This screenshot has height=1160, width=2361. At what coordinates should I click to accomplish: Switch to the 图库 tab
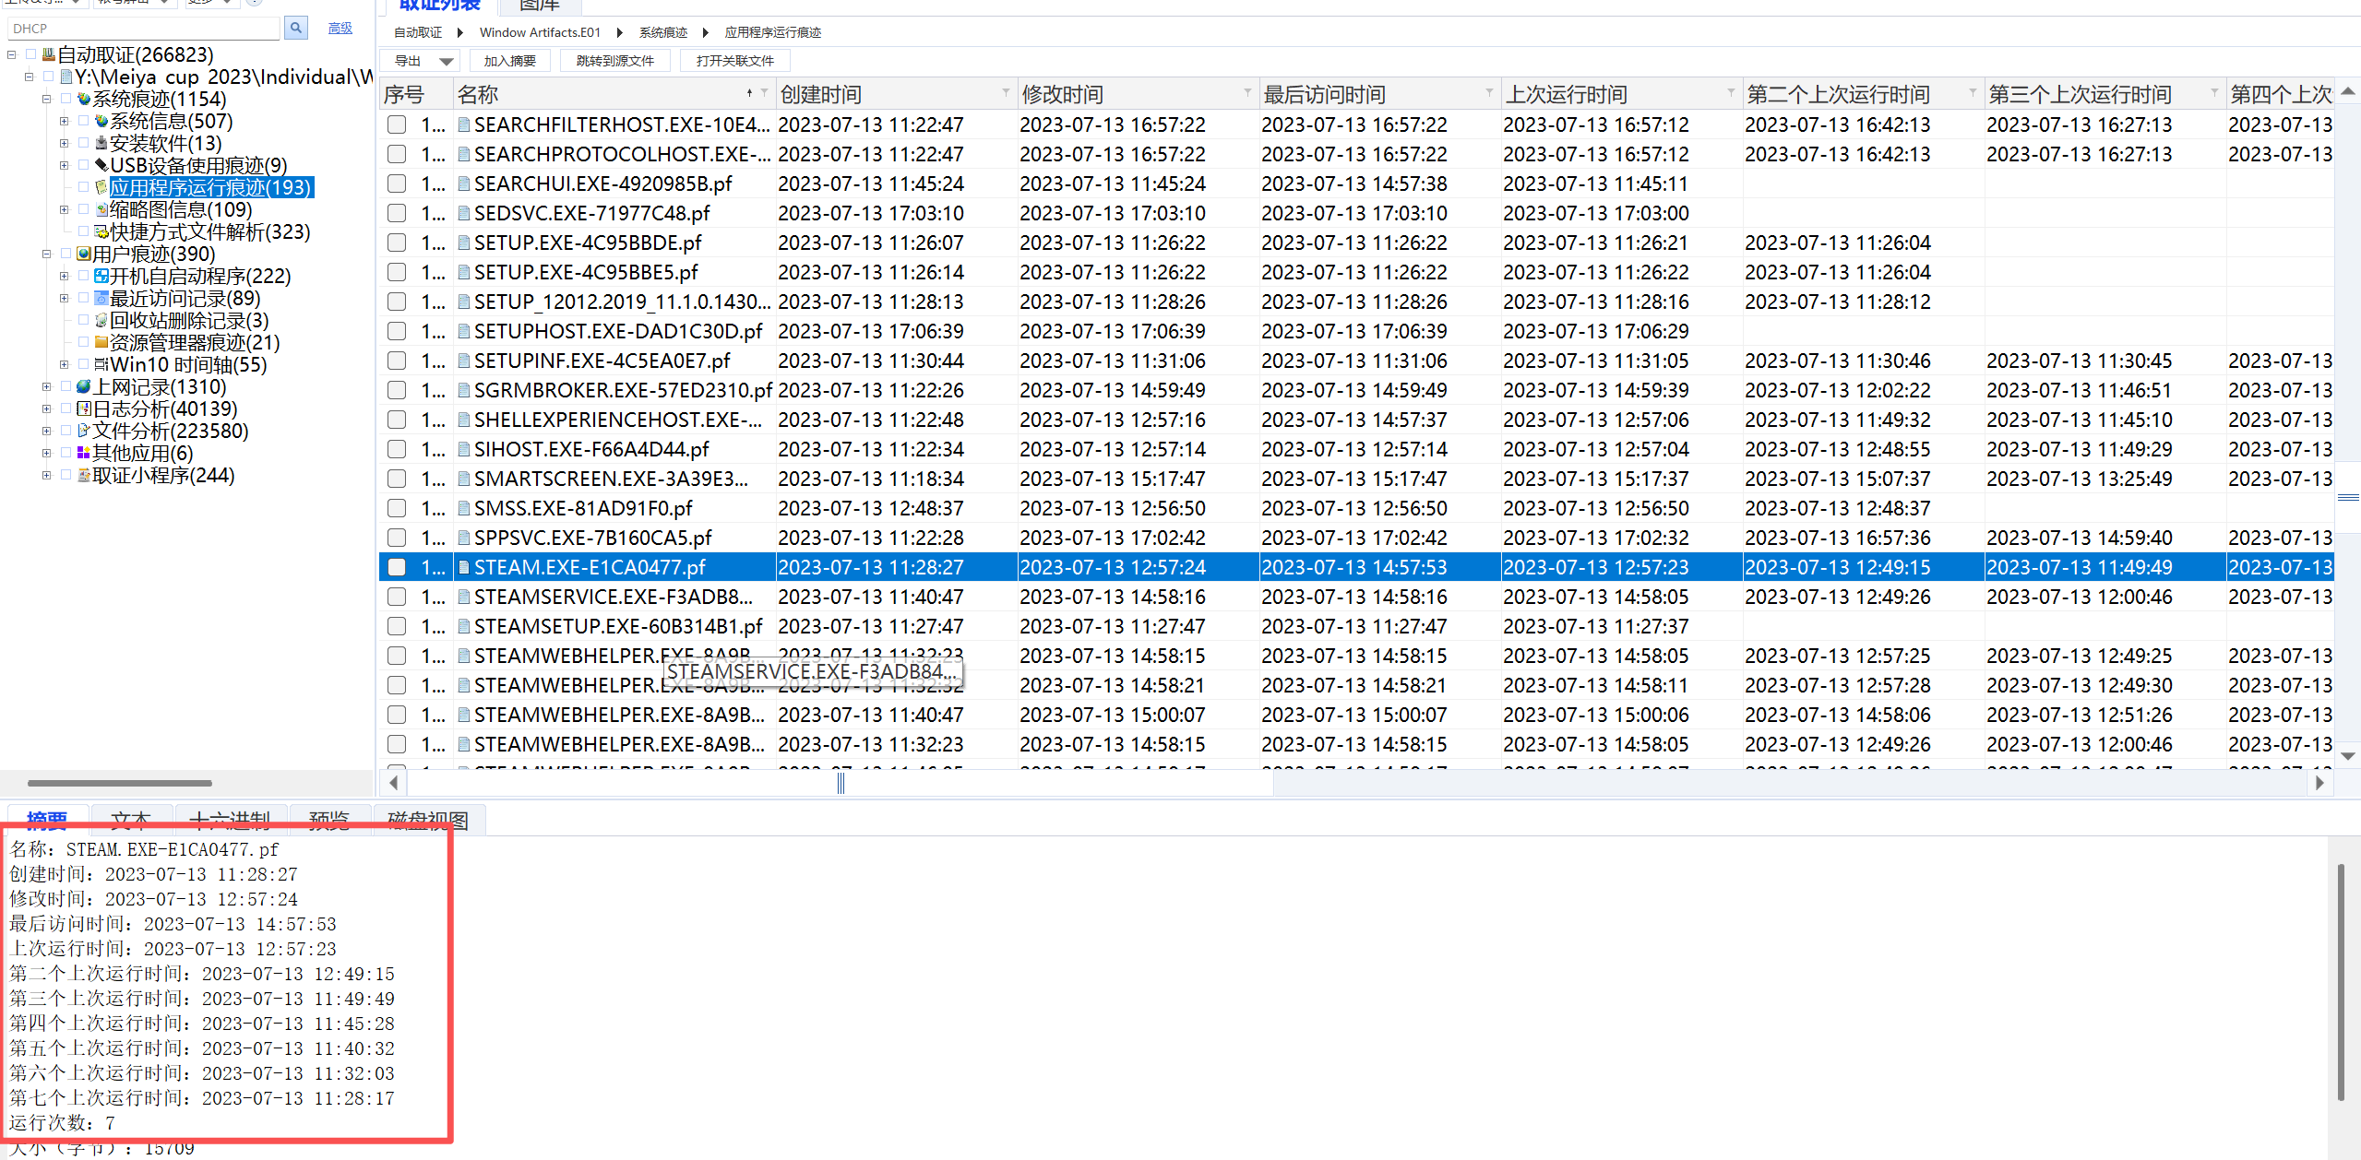pos(539,6)
